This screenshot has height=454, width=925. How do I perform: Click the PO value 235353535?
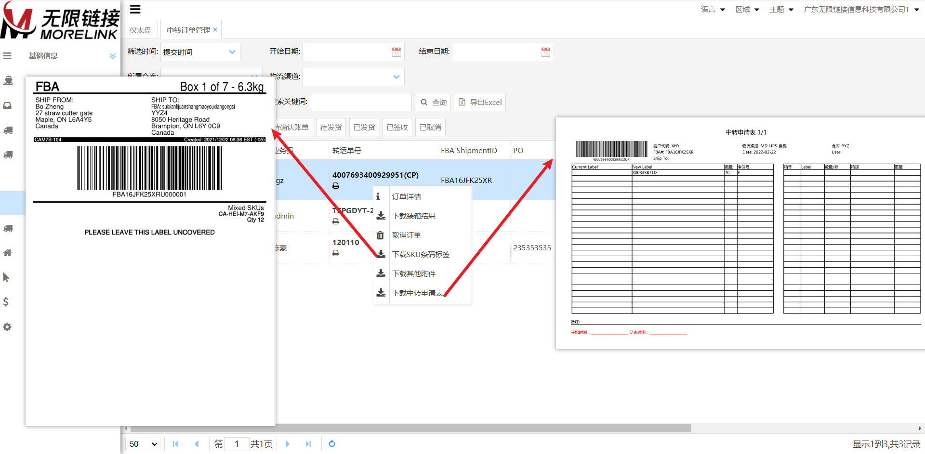[x=532, y=247]
